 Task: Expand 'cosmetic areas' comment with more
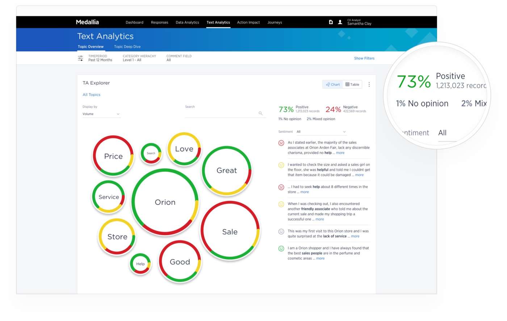pyautogui.click(x=320, y=259)
